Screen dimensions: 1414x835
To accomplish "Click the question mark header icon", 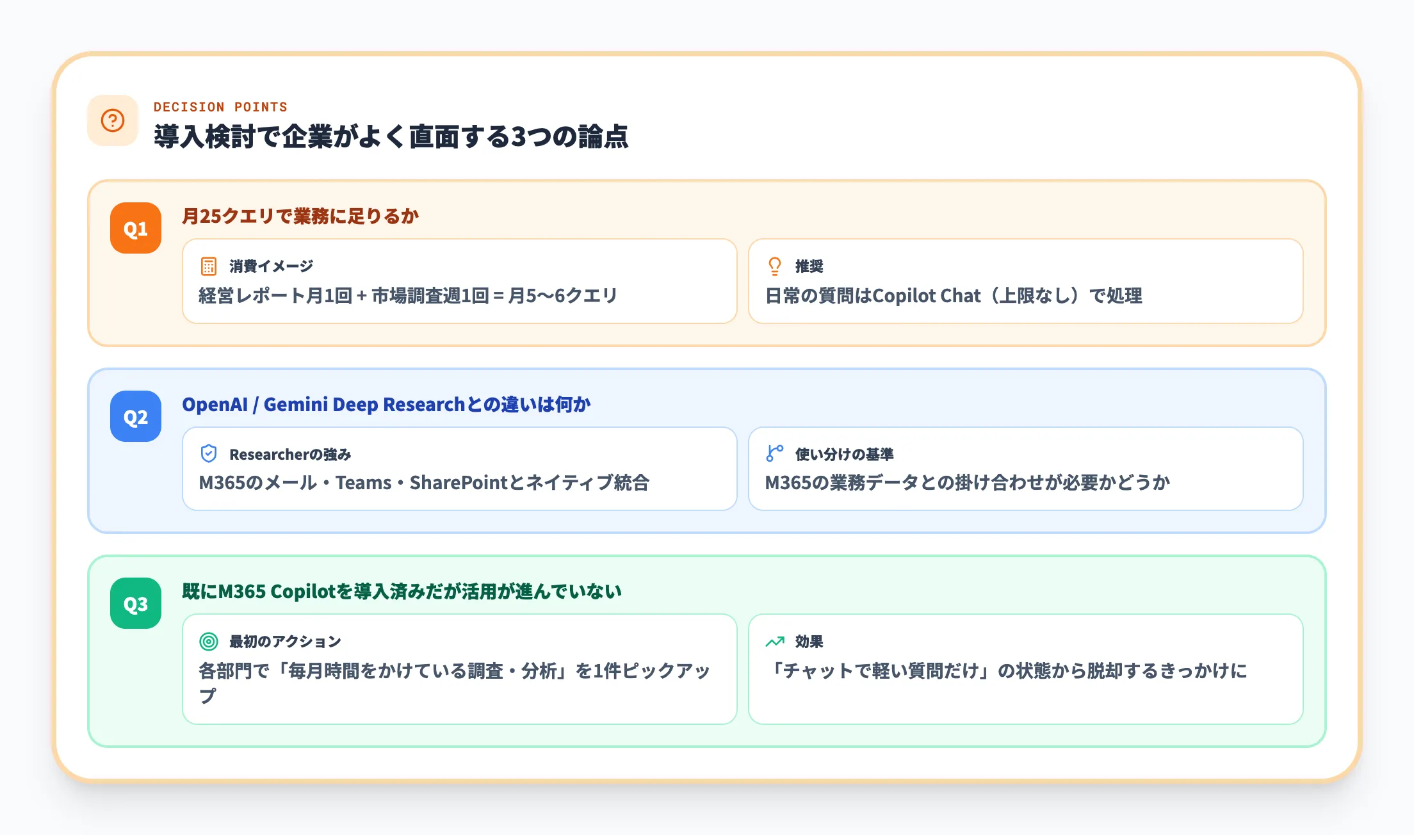I will coord(113,120).
